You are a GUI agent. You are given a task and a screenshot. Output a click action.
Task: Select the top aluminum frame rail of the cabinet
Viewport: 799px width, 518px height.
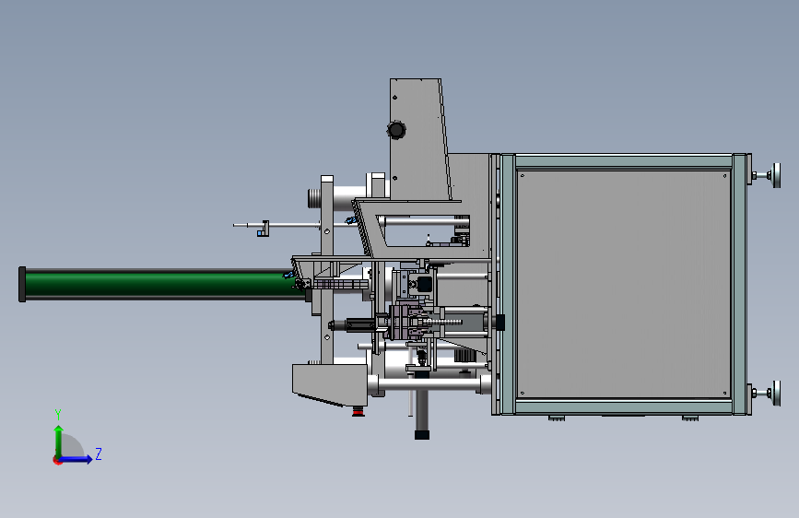click(x=624, y=161)
